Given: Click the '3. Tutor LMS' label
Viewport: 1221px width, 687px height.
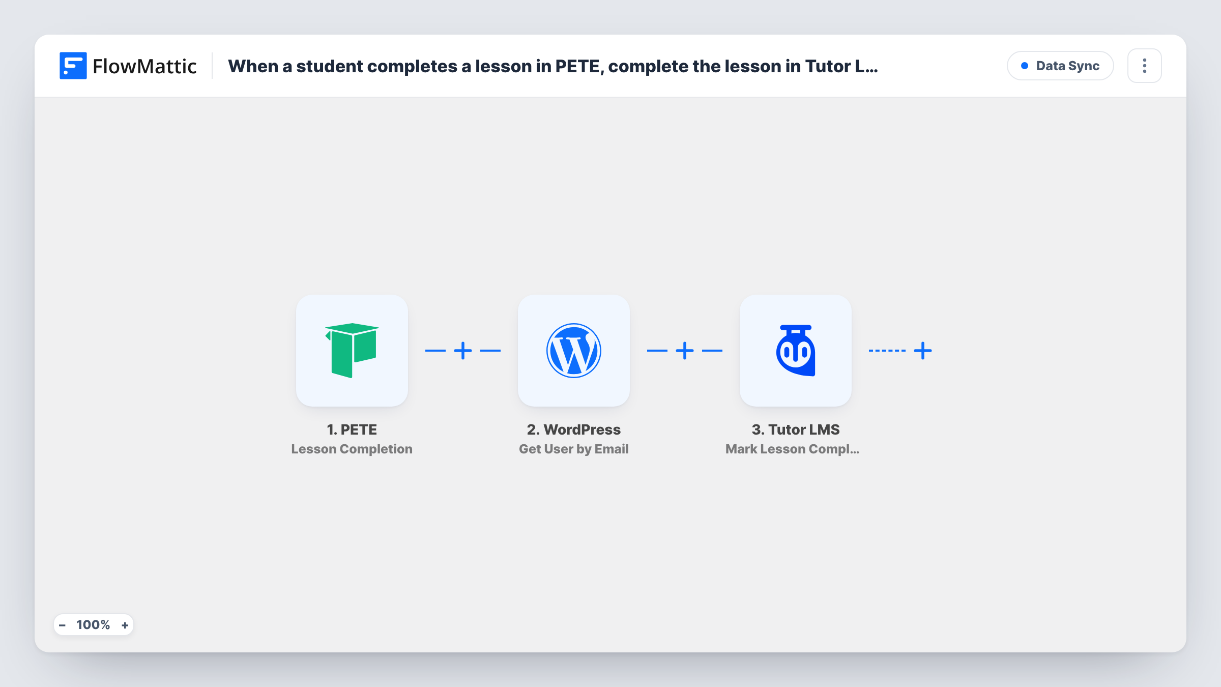Looking at the screenshot, I should [795, 430].
